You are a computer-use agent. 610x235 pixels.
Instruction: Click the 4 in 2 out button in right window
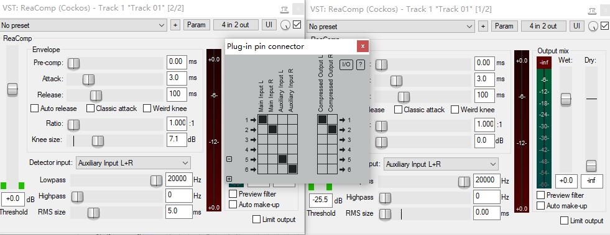coord(543,26)
